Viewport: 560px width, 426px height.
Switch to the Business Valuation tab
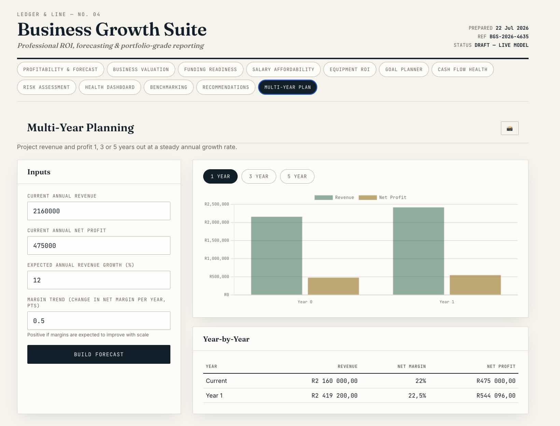[x=141, y=69]
